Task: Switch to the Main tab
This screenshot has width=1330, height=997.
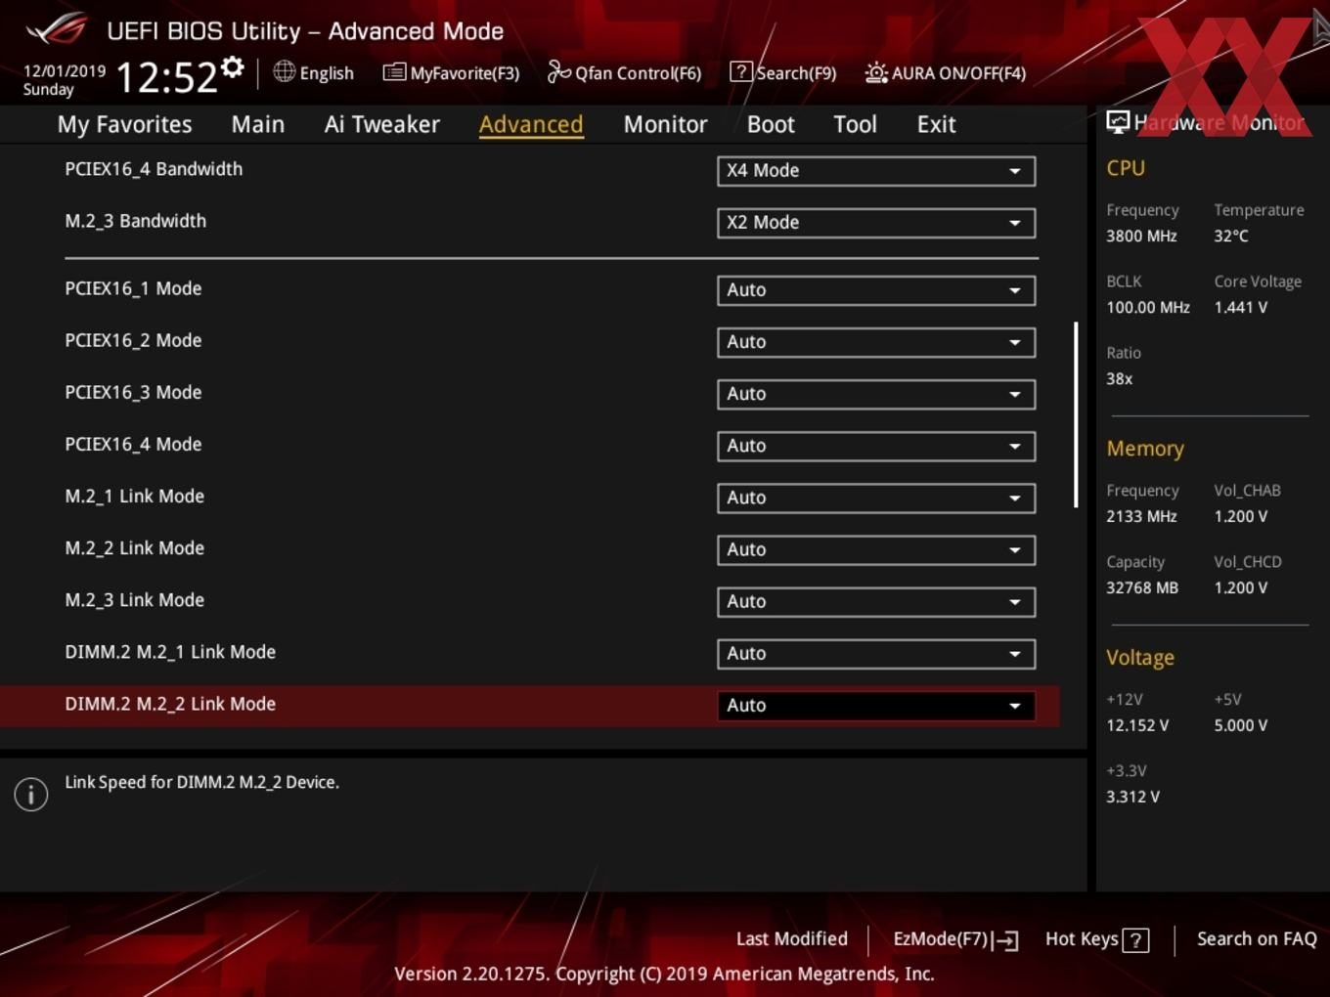Action: pos(258,124)
